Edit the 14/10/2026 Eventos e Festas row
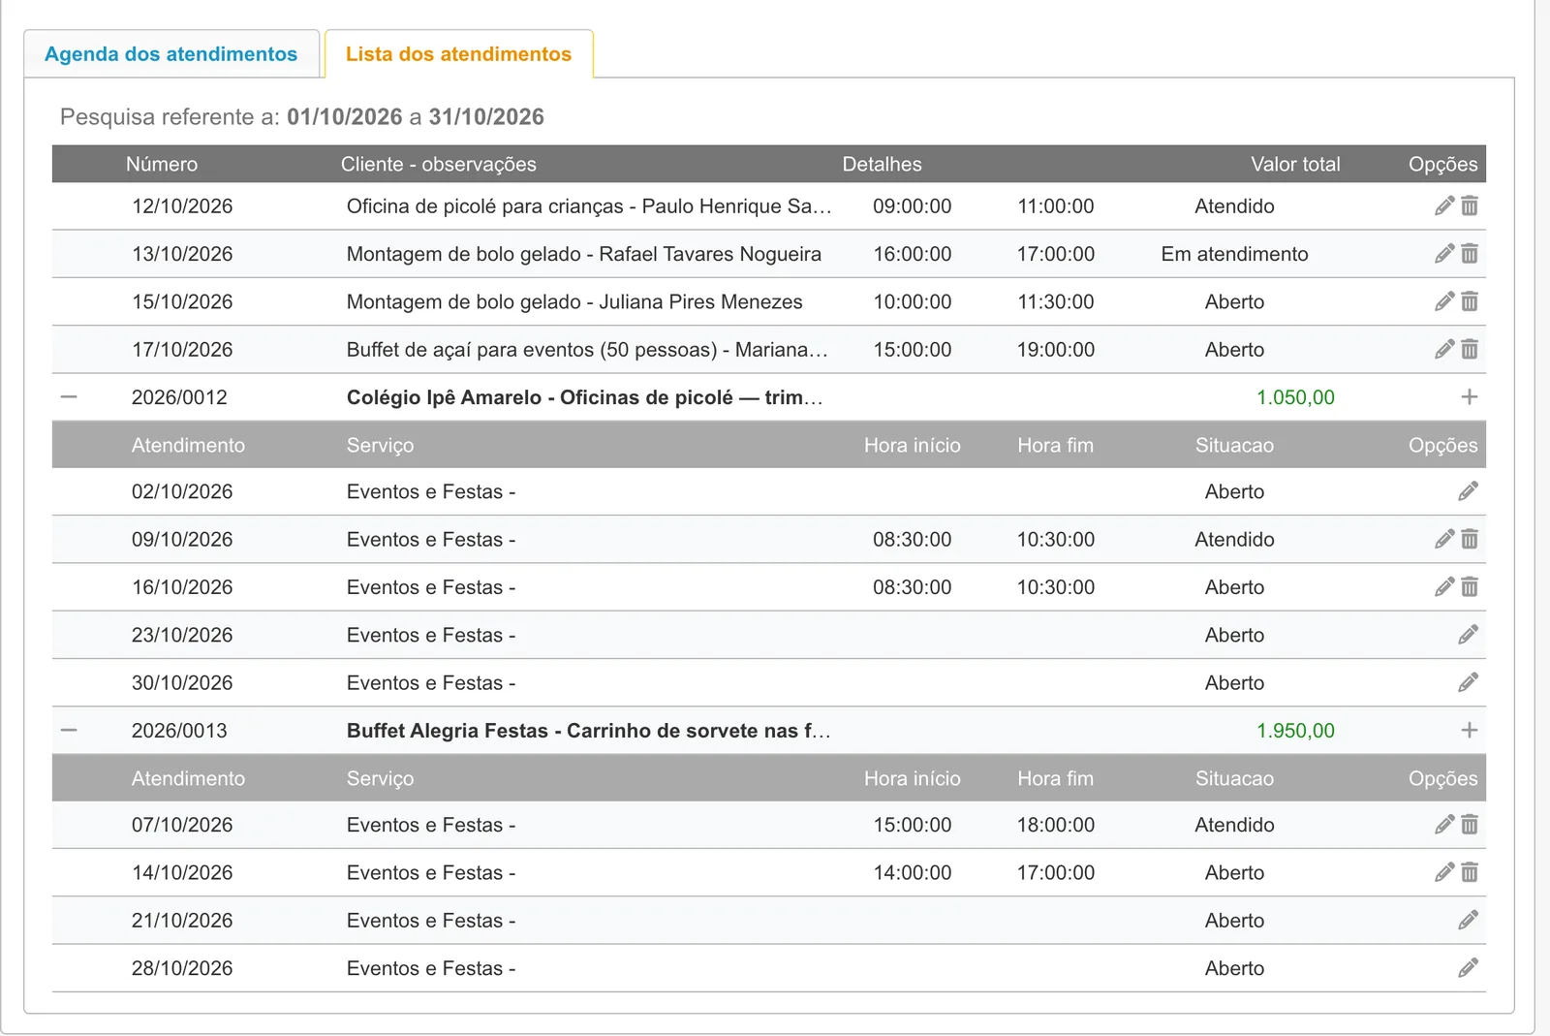 [1444, 872]
